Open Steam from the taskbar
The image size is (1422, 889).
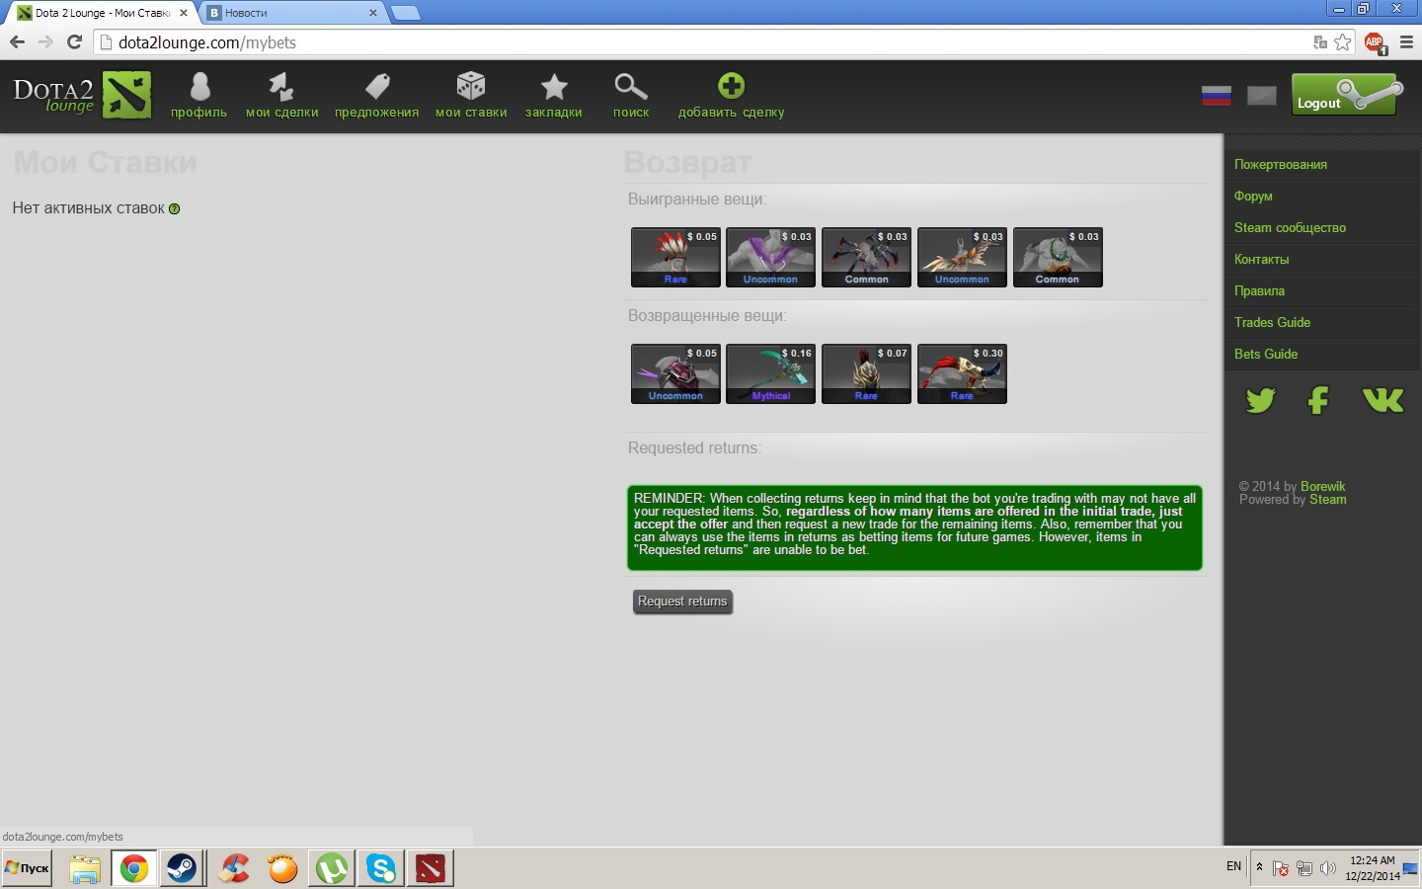tap(182, 868)
